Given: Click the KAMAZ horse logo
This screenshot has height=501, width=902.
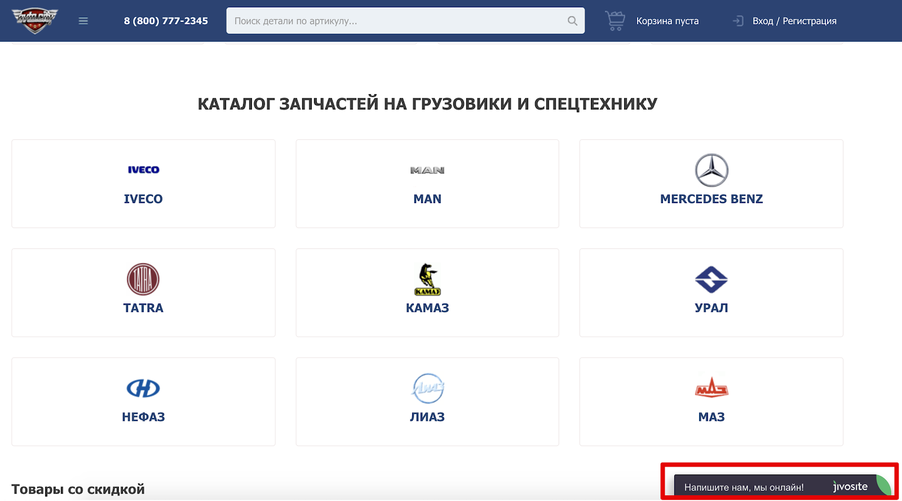Looking at the screenshot, I should (x=427, y=279).
